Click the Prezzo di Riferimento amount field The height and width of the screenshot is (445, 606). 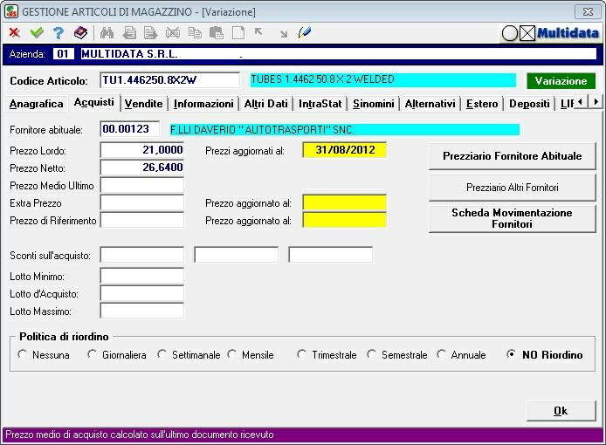(142, 220)
